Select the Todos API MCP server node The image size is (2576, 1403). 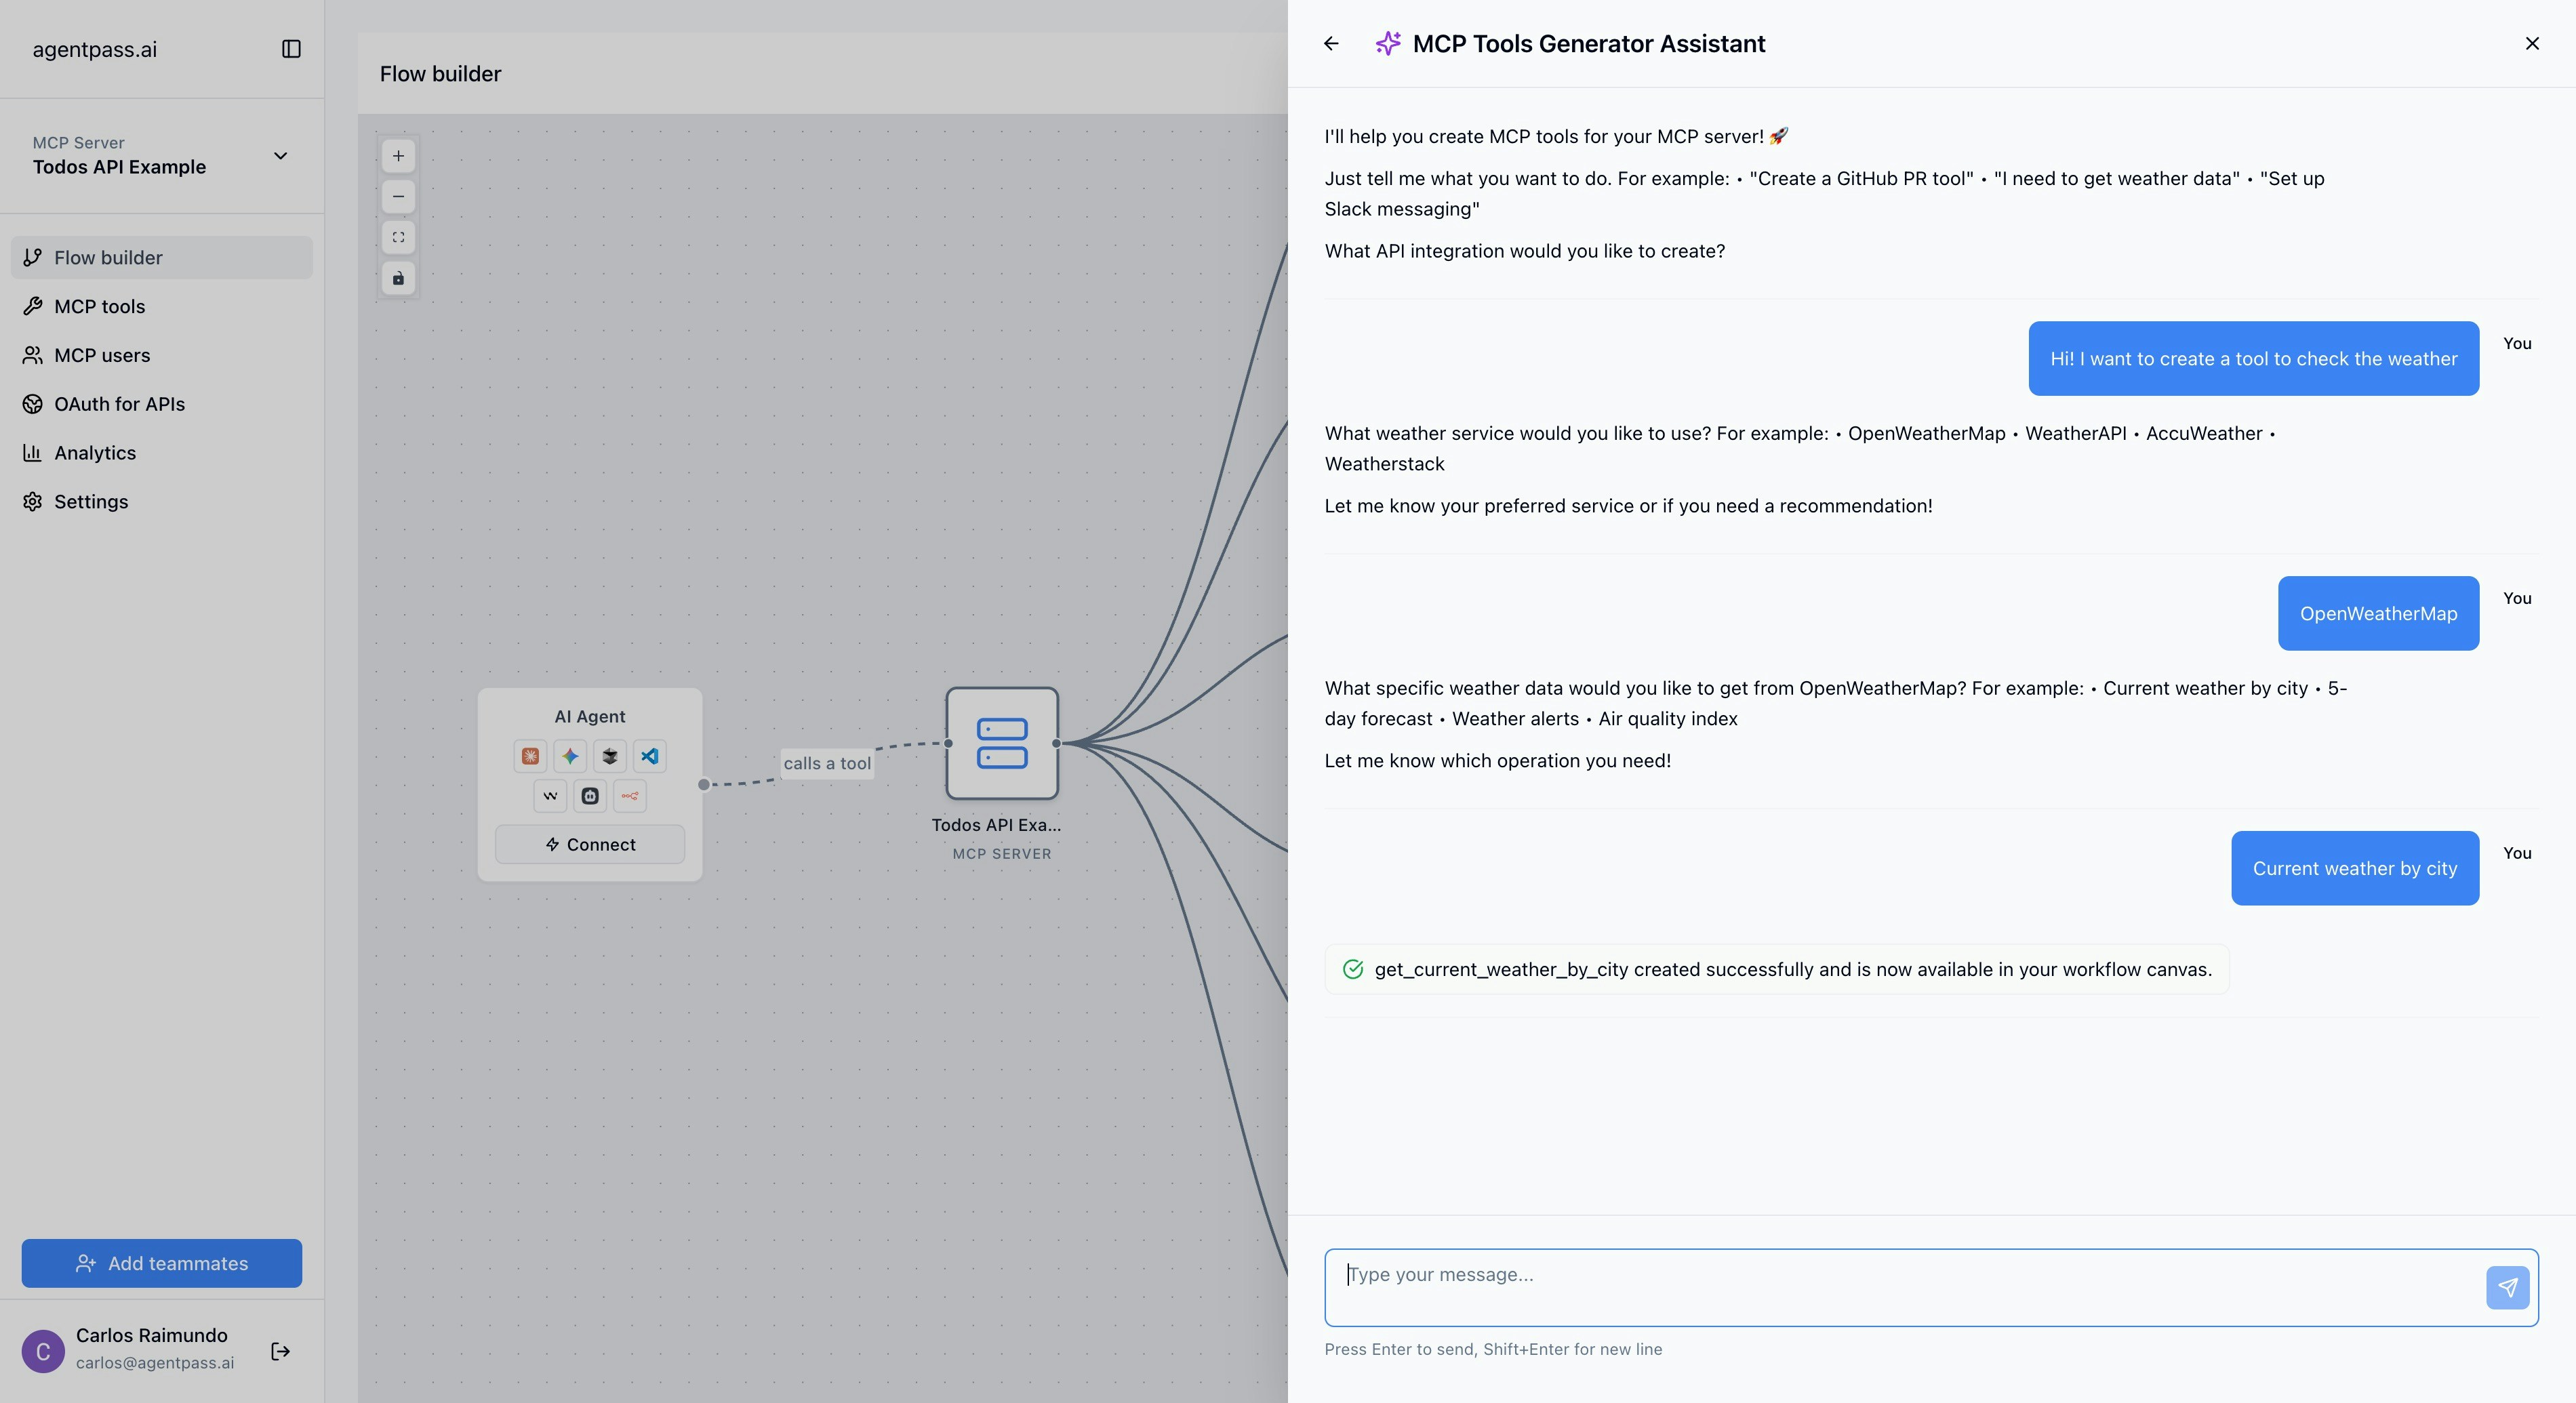(1002, 743)
